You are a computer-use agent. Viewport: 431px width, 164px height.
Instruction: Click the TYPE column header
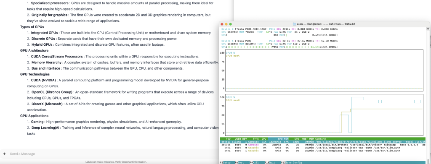pyautogui.click(x=255, y=139)
